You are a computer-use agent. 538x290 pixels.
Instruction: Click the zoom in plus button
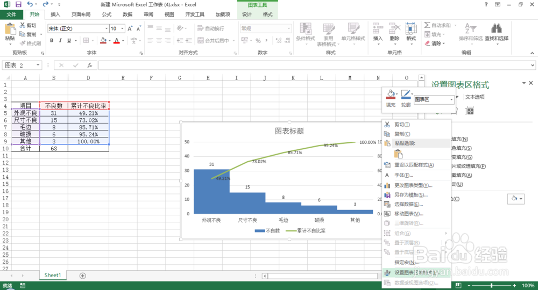(x=514, y=285)
